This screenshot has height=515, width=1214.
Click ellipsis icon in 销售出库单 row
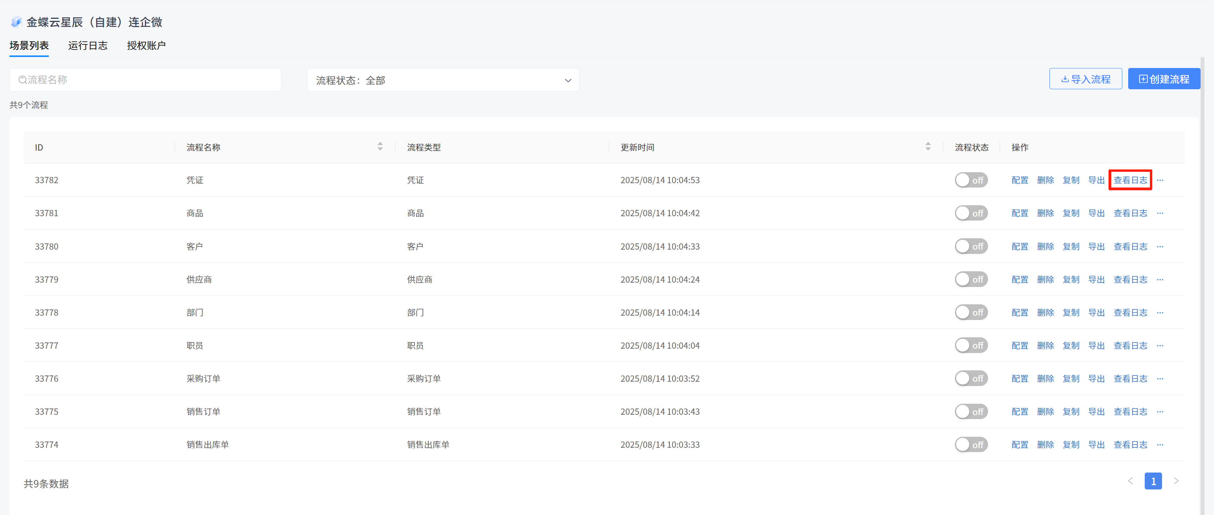pos(1160,445)
